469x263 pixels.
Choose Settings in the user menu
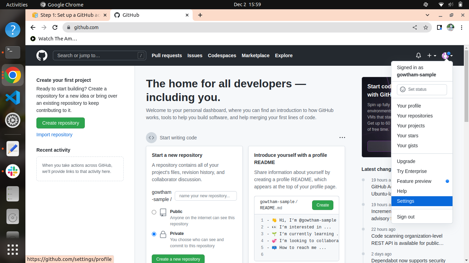[405, 201]
